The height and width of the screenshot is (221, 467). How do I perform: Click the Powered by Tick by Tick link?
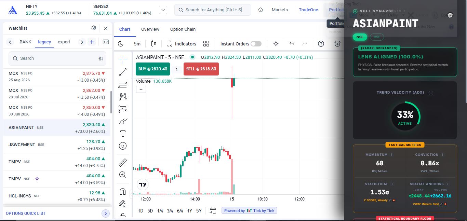[x=249, y=211]
